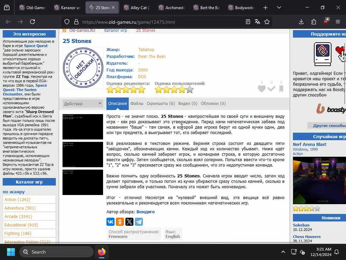This screenshot has width=346, height=260.
Task: Open the Extensions puzzle icon
Action: (314, 22)
